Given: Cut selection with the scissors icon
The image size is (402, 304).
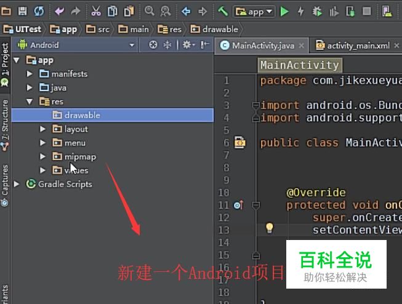Looking at the screenshot, I should pyautogui.click(x=96, y=11).
